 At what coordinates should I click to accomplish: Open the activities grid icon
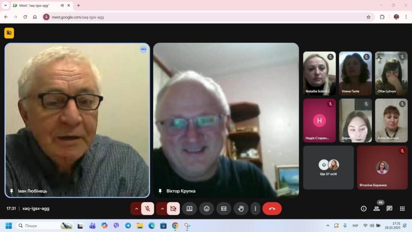click(402, 209)
